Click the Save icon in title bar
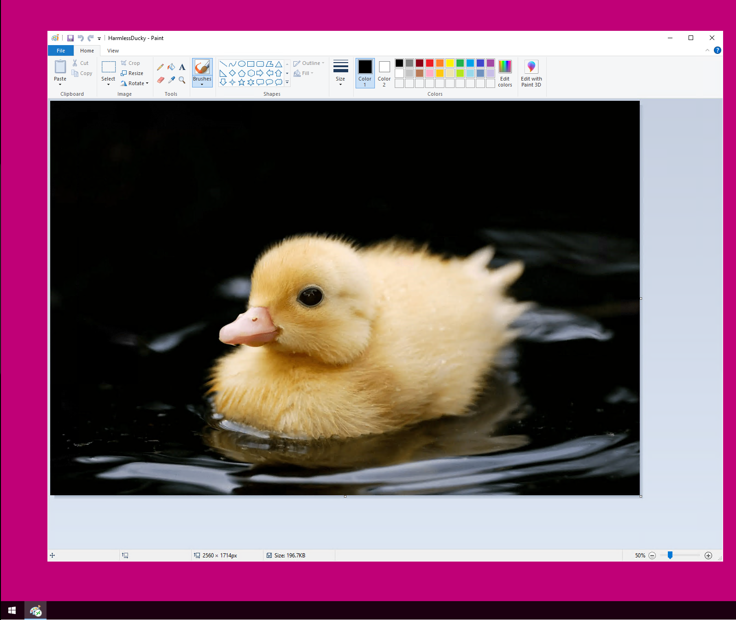736x620 pixels. [70, 38]
